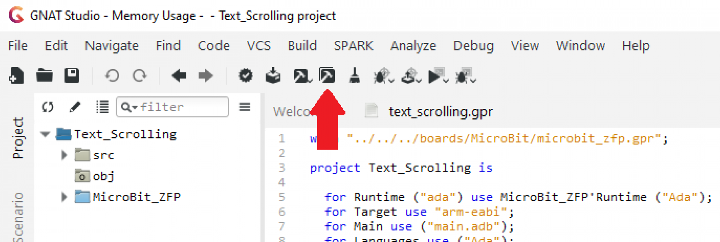Open the VCS menu
720x242 pixels.
[258, 46]
